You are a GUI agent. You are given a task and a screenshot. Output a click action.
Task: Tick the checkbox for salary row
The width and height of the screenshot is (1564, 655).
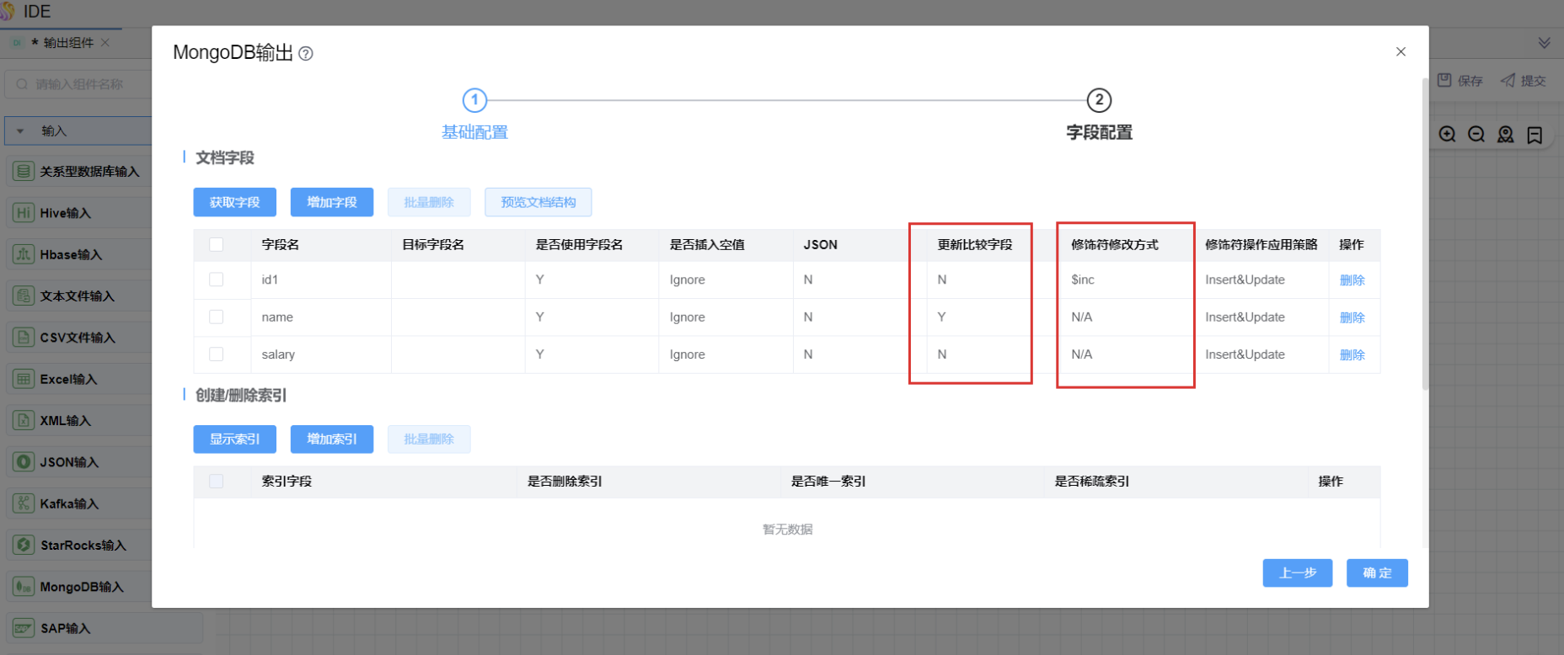point(217,354)
